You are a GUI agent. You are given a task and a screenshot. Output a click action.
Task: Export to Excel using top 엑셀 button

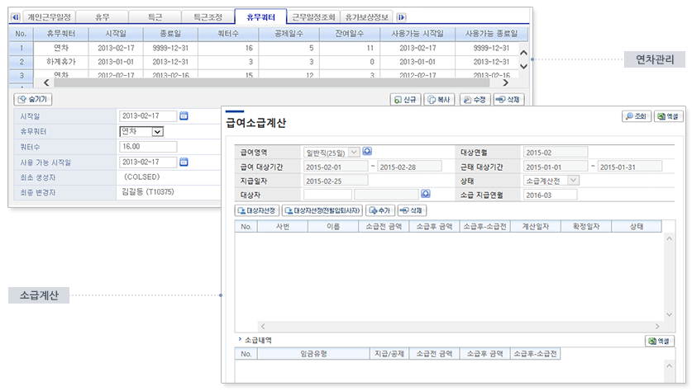click(x=668, y=117)
